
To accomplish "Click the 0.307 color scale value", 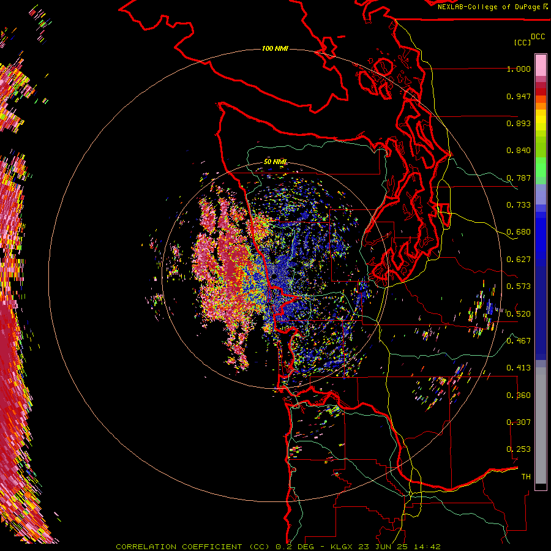I will pos(519,422).
